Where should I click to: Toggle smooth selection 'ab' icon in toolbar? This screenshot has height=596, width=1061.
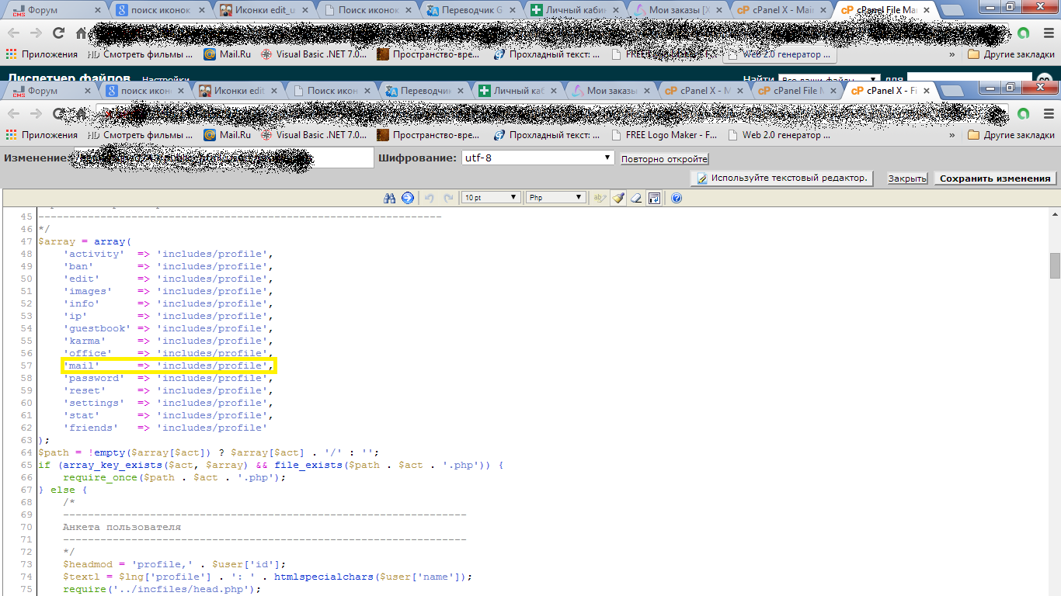[599, 198]
